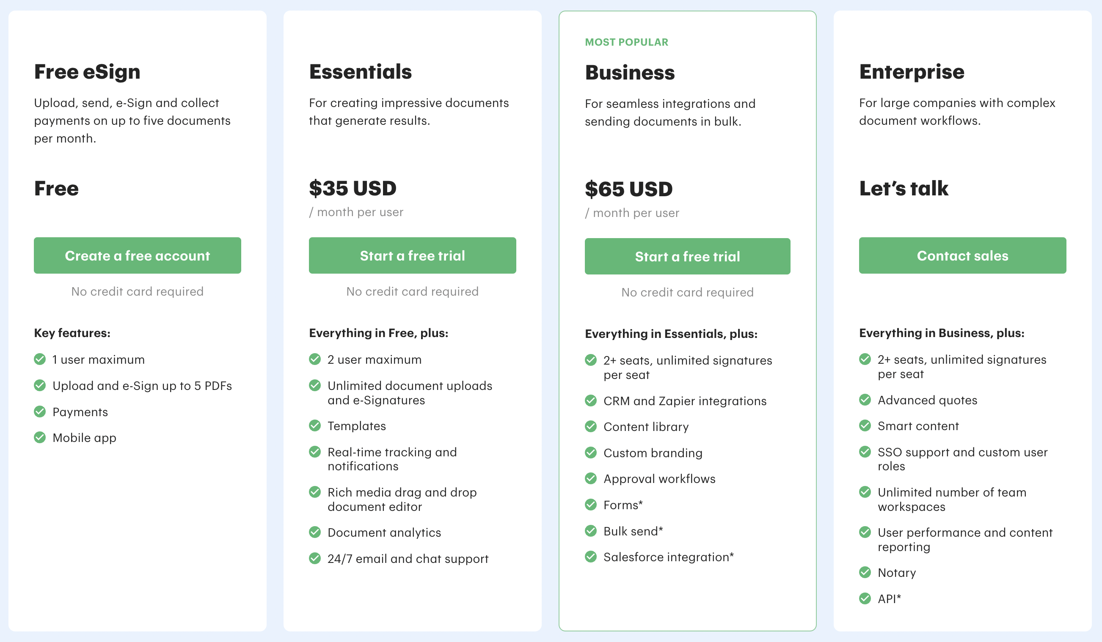Viewport: 1102px width, 642px height.
Task: Click the MOST POPULAR label
Action: [627, 42]
